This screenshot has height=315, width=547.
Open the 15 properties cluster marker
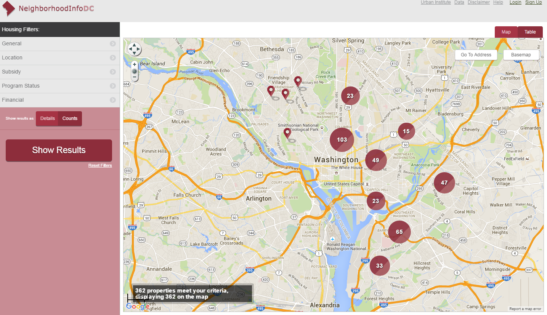pyautogui.click(x=406, y=131)
